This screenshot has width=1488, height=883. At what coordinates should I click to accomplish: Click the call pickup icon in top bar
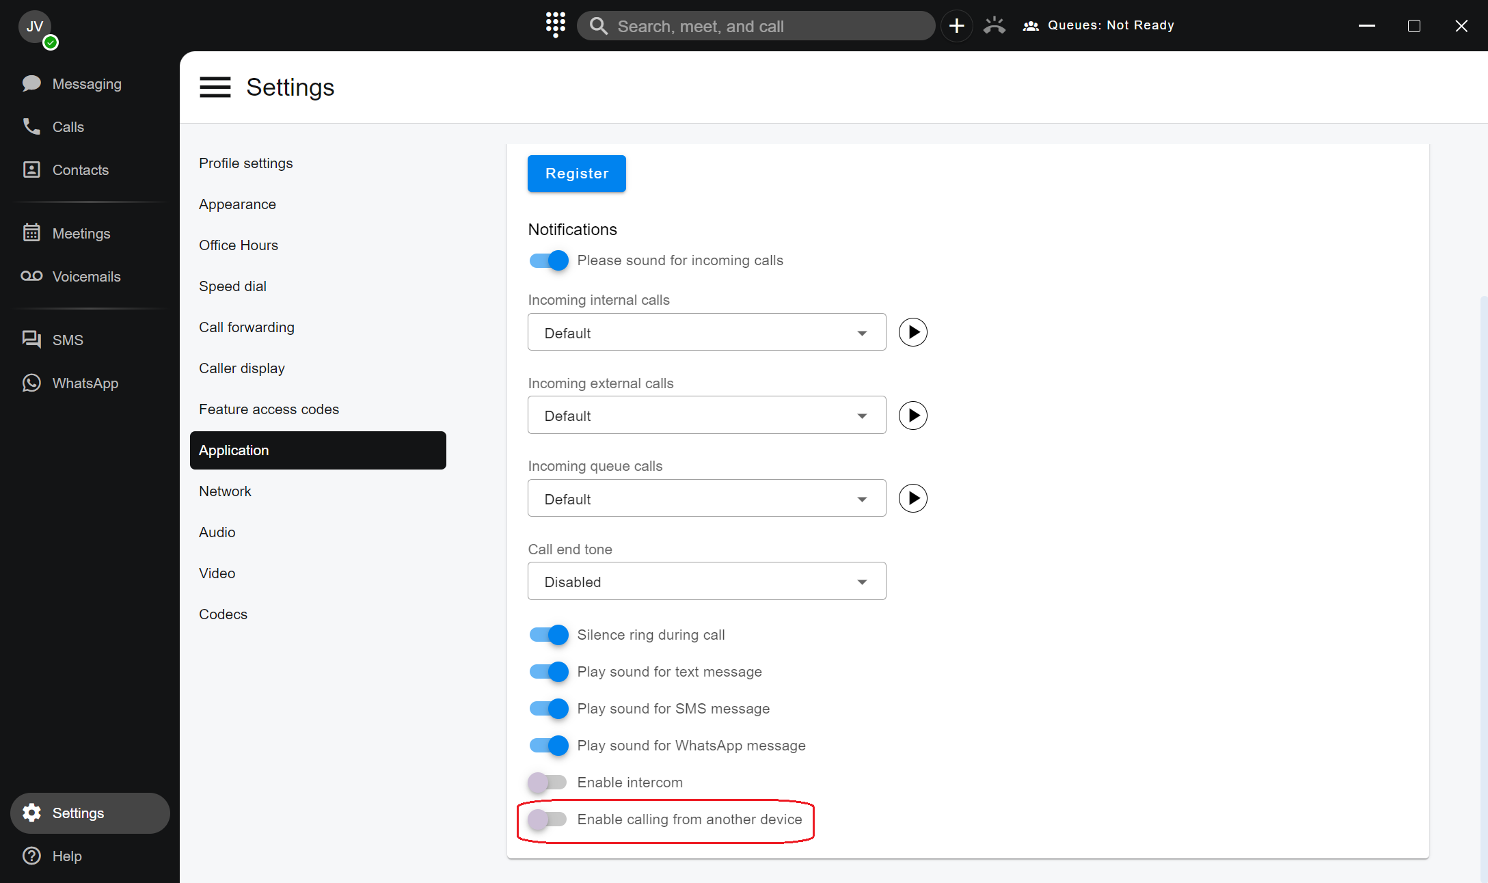tap(994, 26)
